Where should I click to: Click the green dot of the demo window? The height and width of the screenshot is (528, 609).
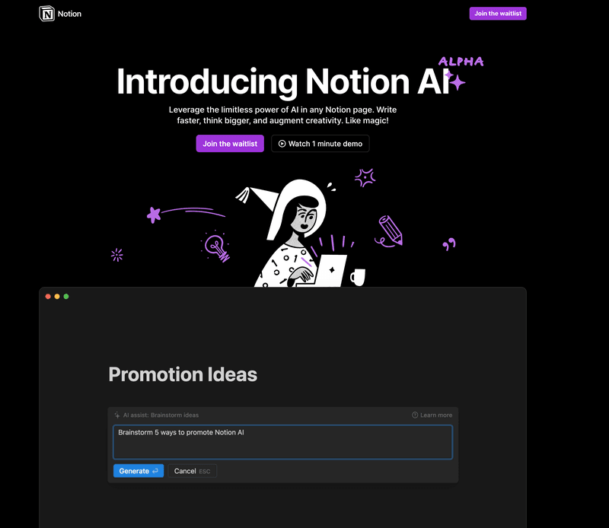tap(66, 296)
